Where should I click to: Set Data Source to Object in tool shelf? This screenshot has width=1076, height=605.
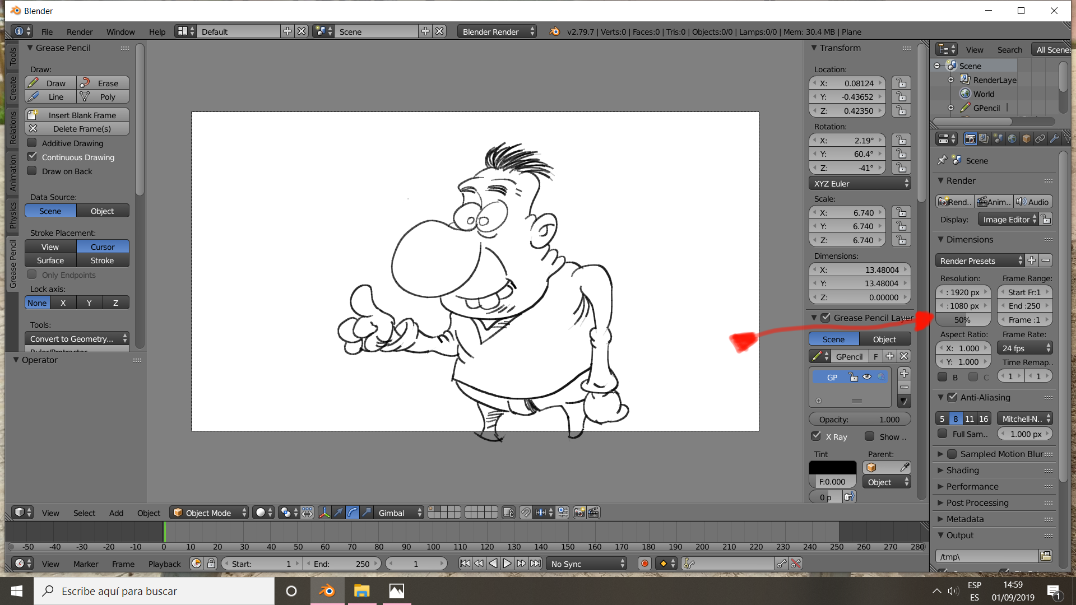(x=103, y=211)
